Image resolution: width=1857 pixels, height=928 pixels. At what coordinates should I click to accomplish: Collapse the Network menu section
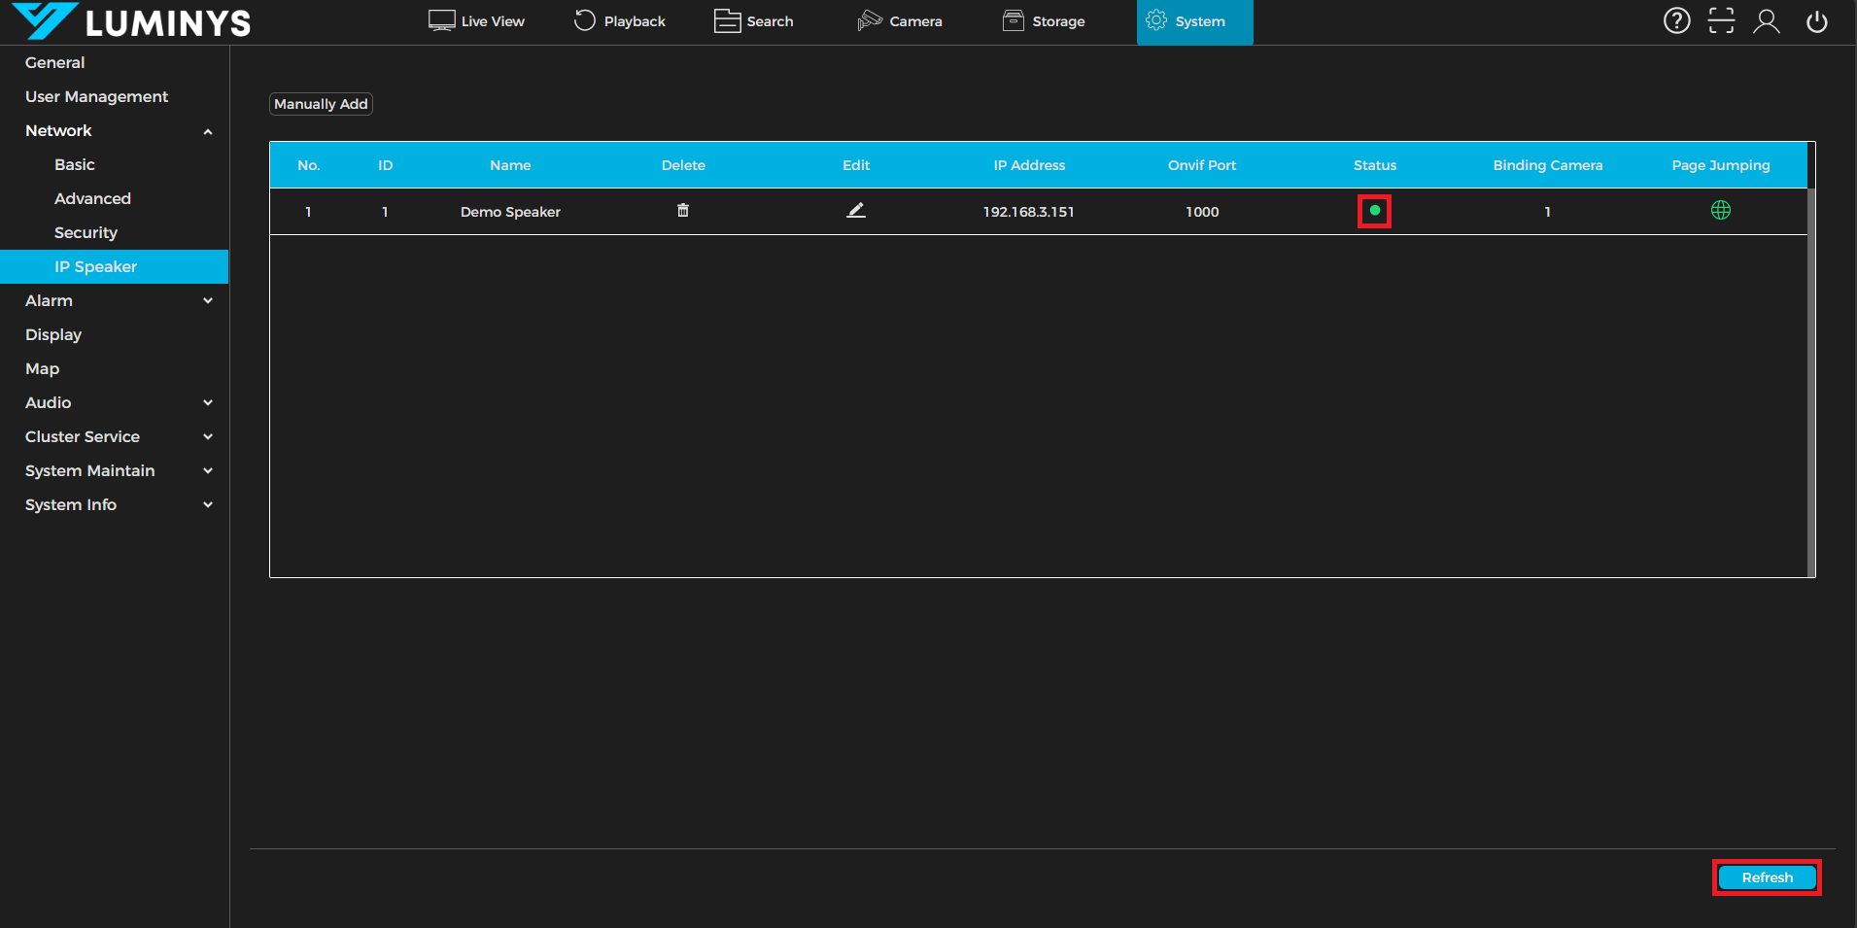coord(207,131)
